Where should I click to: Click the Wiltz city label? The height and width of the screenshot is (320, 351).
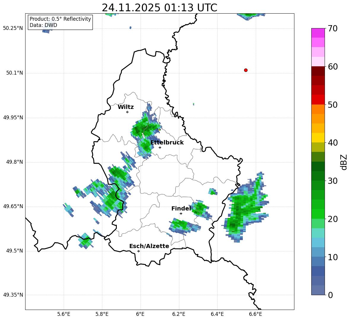(x=126, y=107)
